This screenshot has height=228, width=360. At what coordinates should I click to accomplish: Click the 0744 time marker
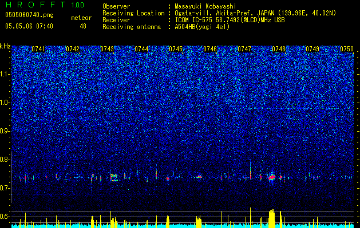(x=141, y=49)
